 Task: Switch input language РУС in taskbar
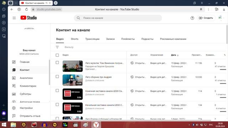[211, 125]
